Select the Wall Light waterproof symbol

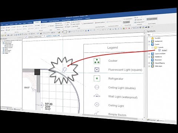(x=97, y=96)
